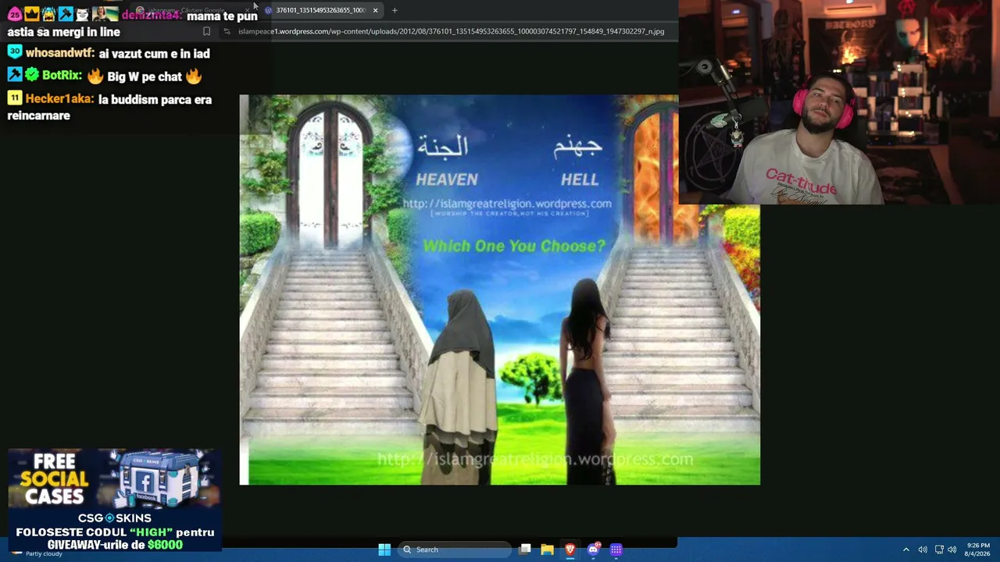Click the "la buddism parca era reincarnare" message
The width and height of the screenshot is (1000, 562).
(109, 108)
